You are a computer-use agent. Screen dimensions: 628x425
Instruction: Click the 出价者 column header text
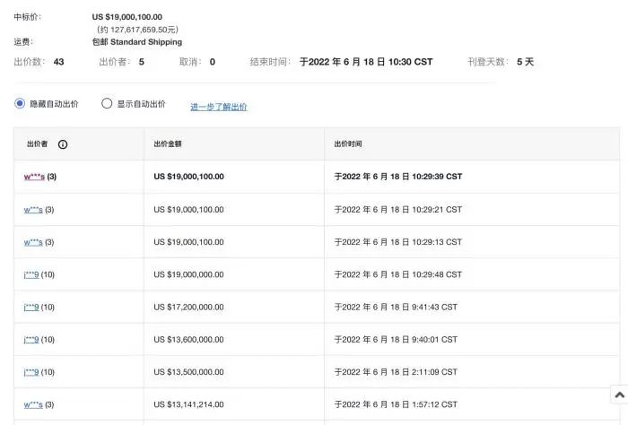click(38, 143)
